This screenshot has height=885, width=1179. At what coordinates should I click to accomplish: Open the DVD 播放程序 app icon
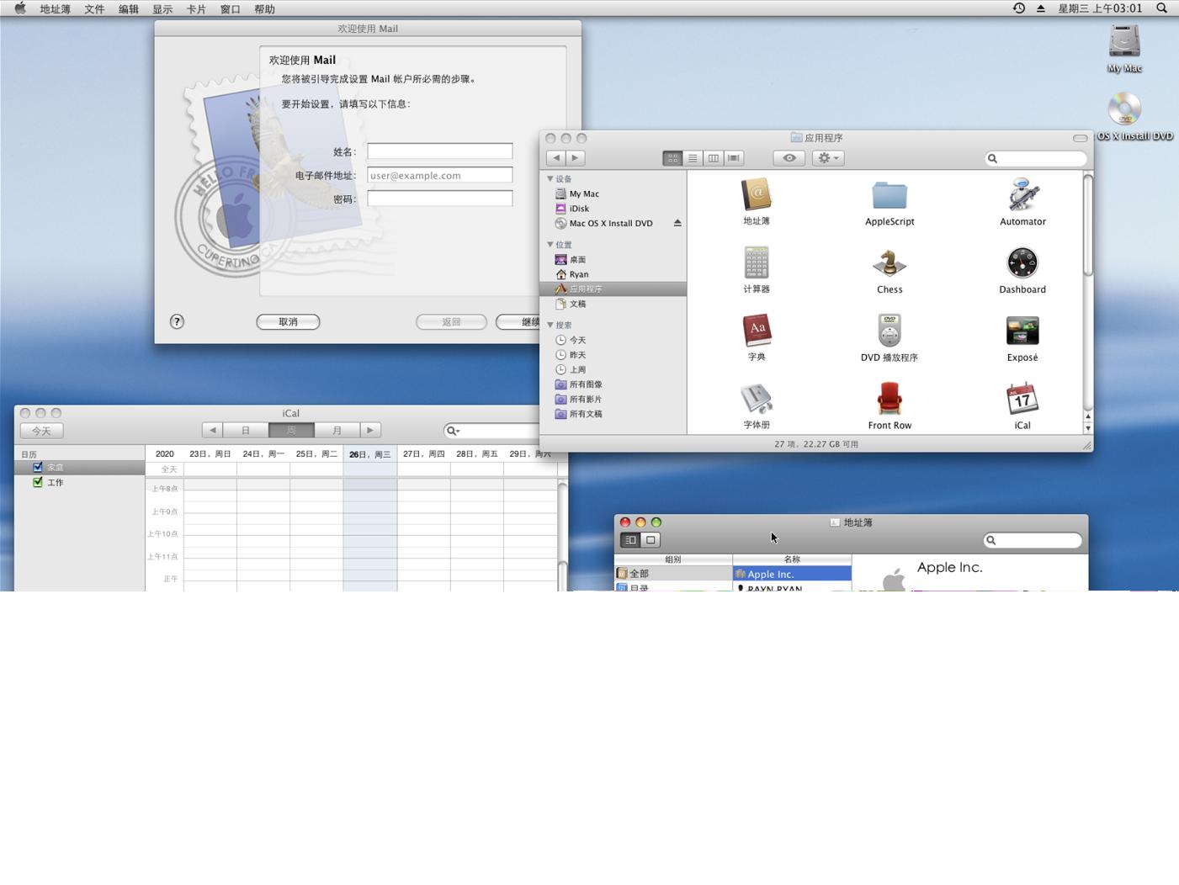point(889,331)
